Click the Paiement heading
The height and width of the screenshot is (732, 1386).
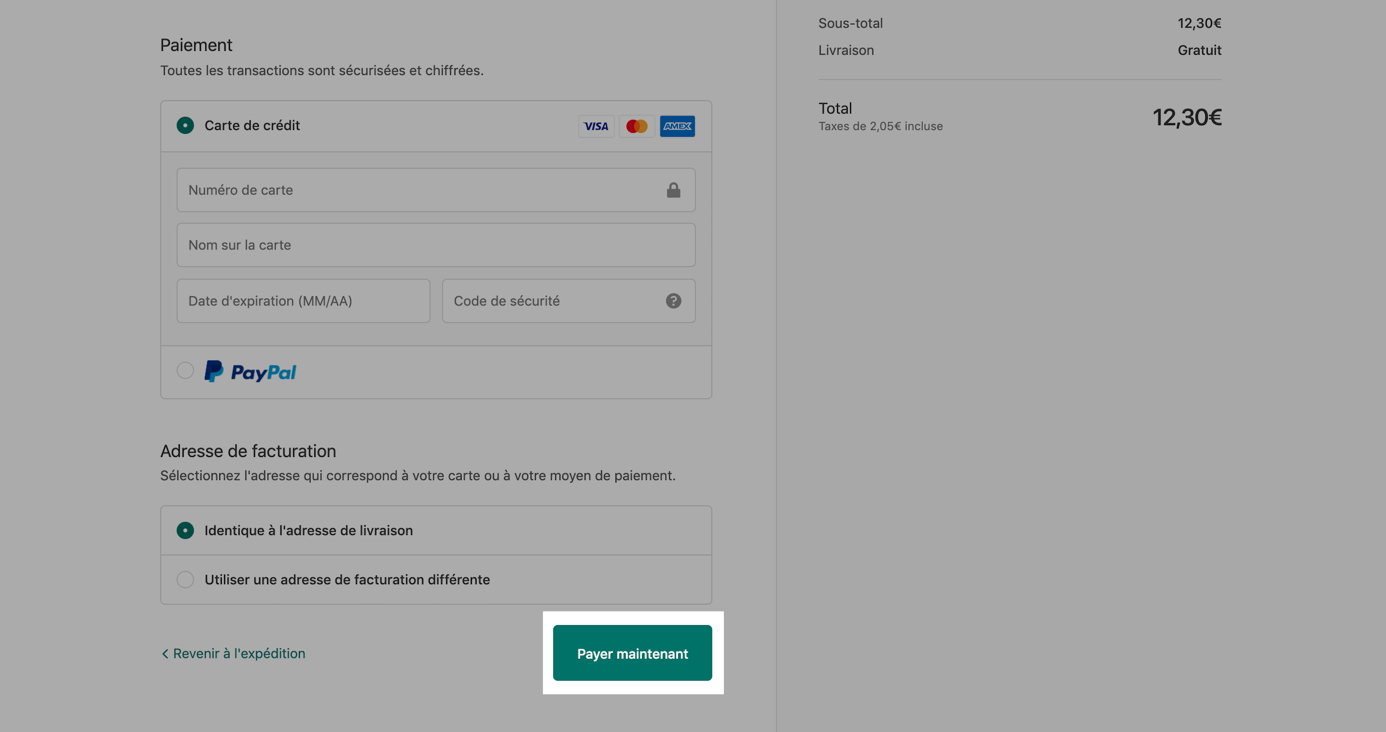point(196,45)
